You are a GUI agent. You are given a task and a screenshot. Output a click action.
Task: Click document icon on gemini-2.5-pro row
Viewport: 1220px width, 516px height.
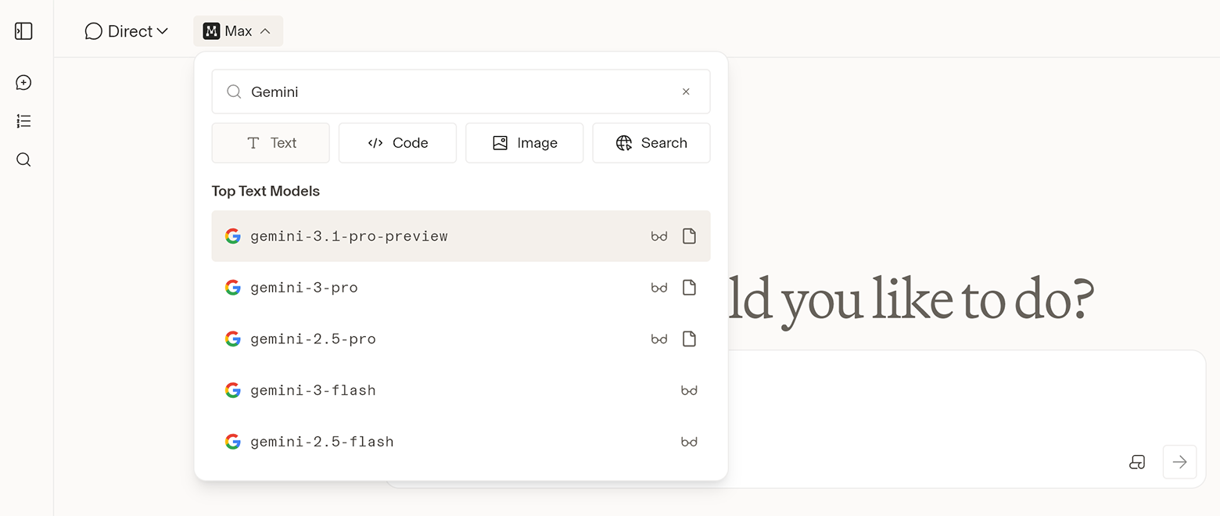pos(689,339)
